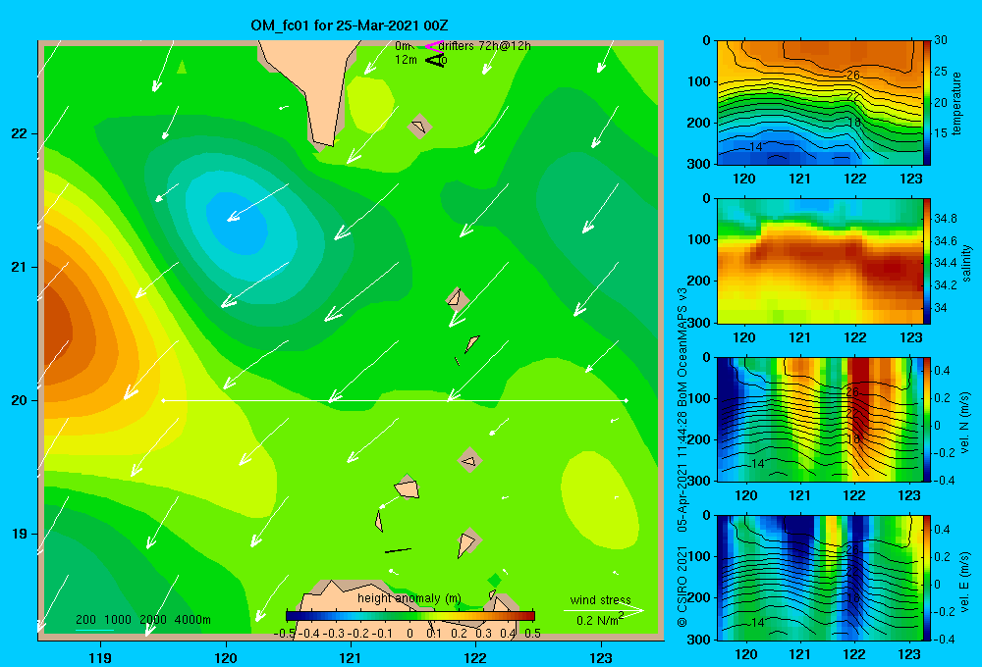This screenshot has height=667, width=982.
Task: Click the '15' tick on temperature scale
Action: coord(941,132)
